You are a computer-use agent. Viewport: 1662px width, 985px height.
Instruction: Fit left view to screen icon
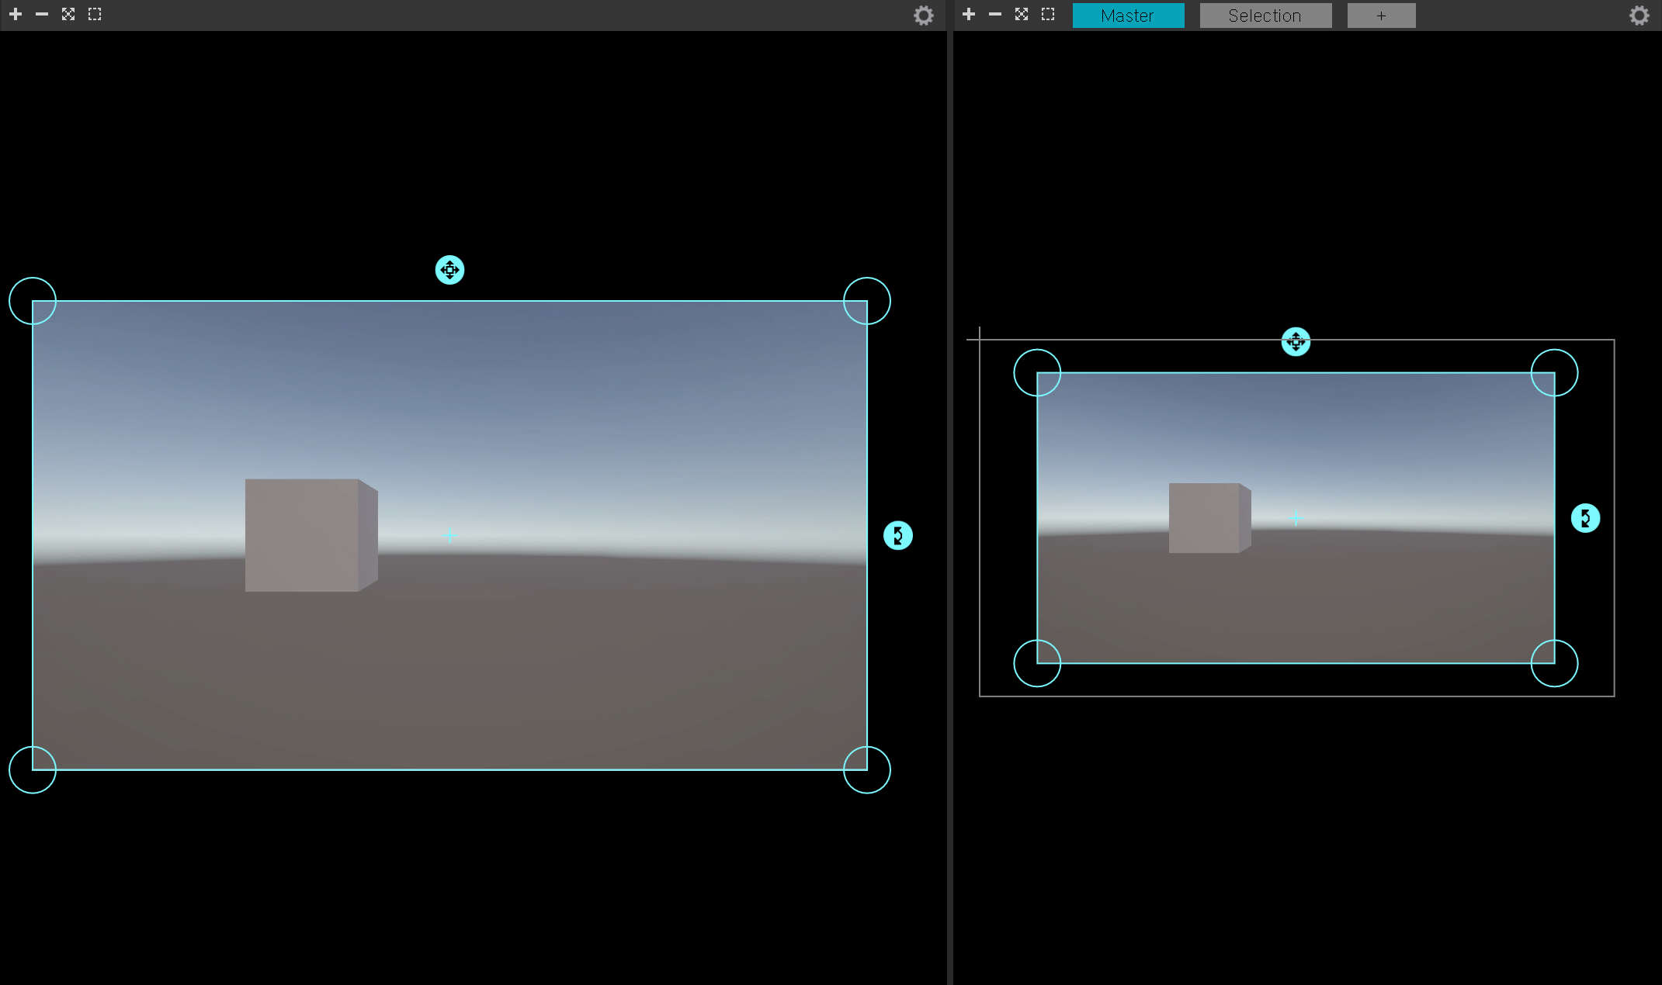pyautogui.click(x=68, y=15)
